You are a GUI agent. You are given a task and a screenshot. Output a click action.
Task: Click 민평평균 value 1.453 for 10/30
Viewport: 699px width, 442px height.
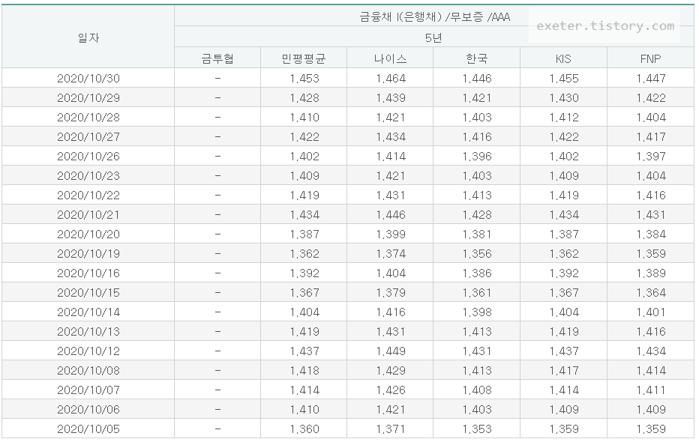(304, 79)
